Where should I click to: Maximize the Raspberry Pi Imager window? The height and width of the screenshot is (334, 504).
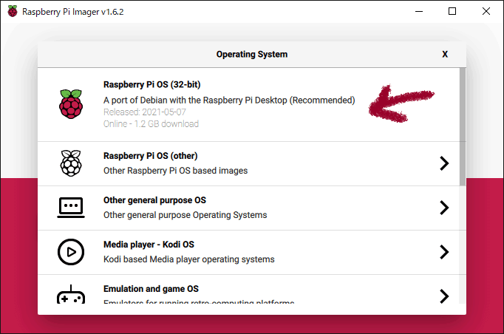[x=452, y=11]
